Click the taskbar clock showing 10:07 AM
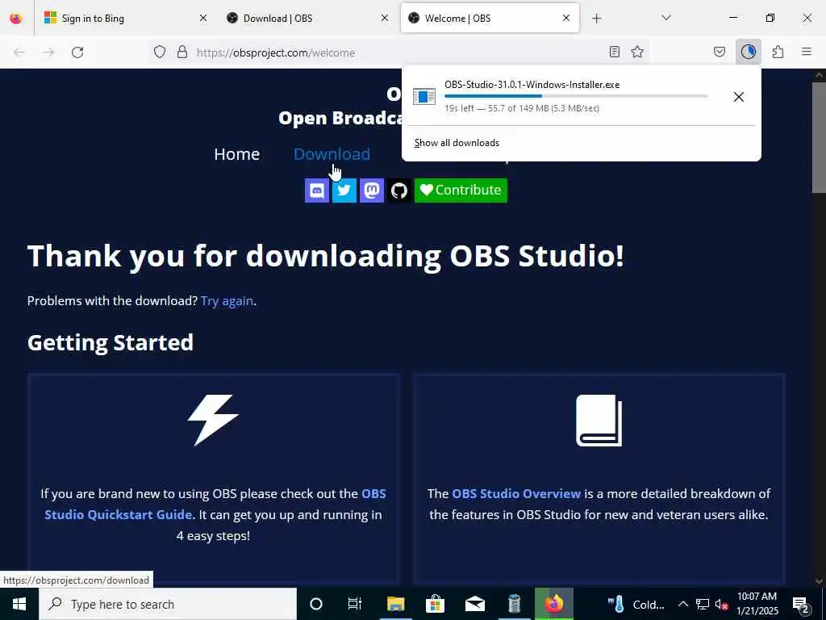The height and width of the screenshot is (620, 826). 757,604
